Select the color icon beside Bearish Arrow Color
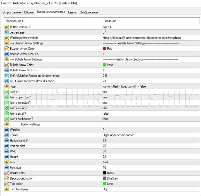Viewport: 201px width, 196px height. (x=7, y=49)
